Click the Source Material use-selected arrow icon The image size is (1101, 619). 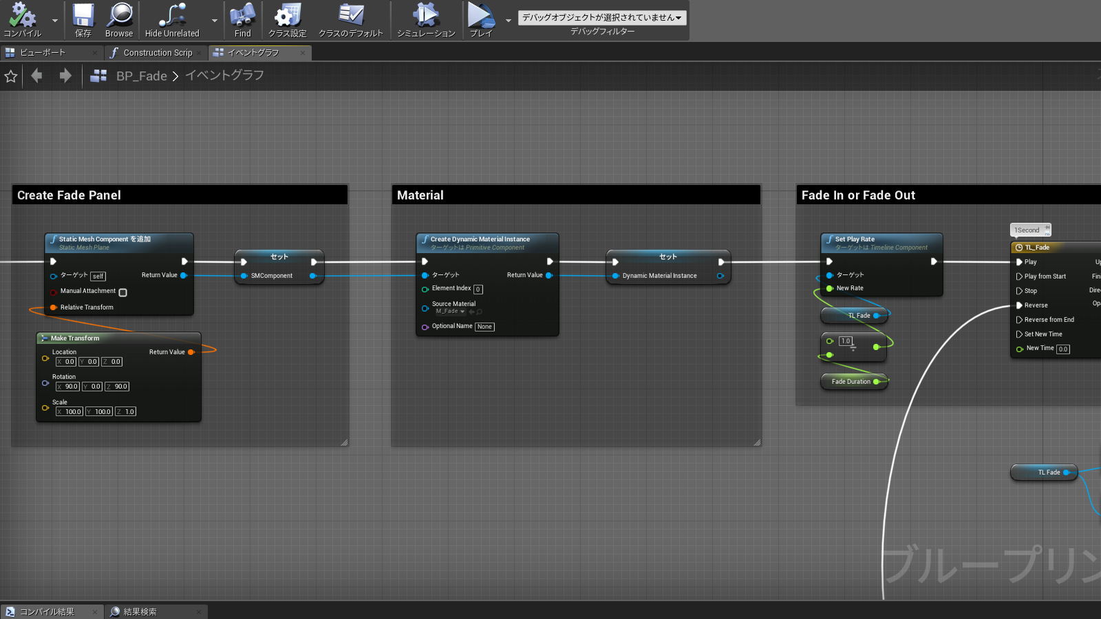point(472,312)
